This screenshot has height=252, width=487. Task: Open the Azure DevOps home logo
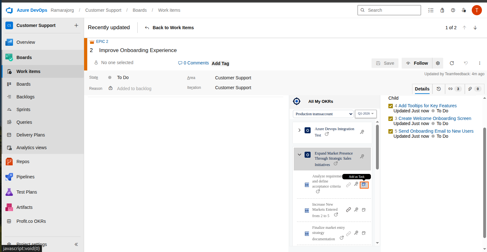tap(9, 10)
